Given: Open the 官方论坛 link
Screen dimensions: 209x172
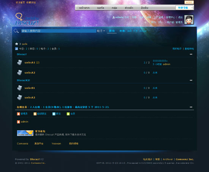Looking at the screenshot, I should coord(40,131).
